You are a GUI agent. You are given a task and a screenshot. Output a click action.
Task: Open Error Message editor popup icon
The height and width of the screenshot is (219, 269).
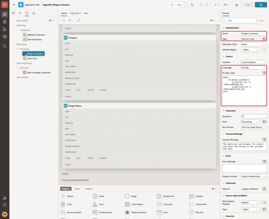click(264, 161)
